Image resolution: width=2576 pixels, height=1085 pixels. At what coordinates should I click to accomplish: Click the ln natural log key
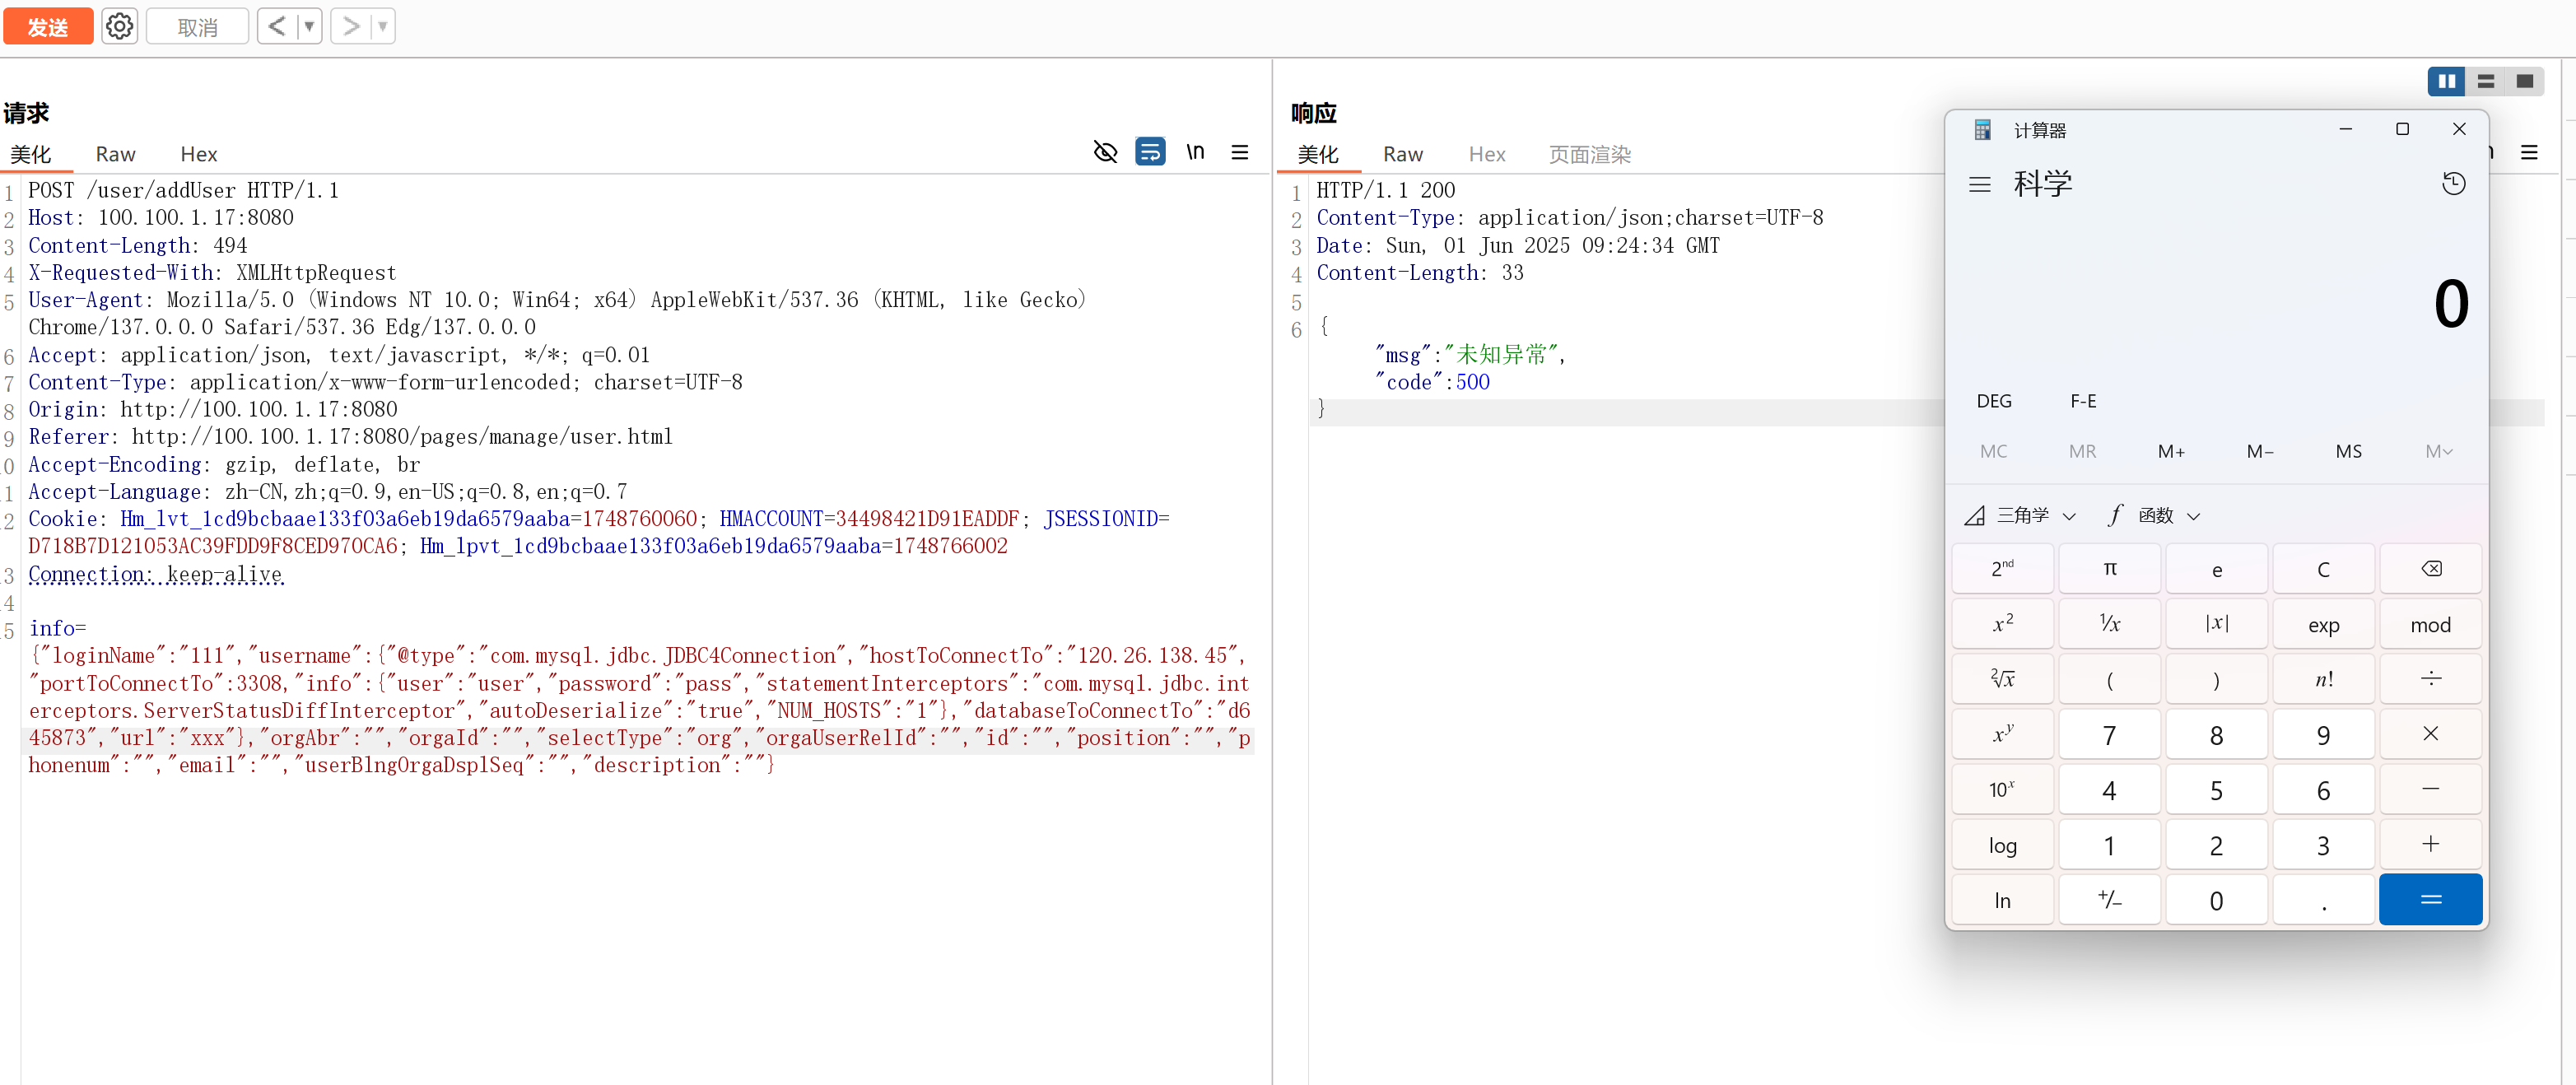point(2002,899)
